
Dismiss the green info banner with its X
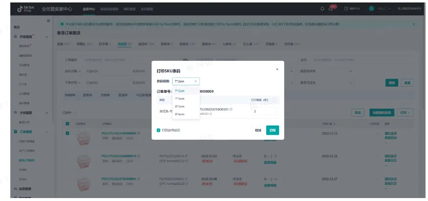pyautogui.click(x=414, y=25)
